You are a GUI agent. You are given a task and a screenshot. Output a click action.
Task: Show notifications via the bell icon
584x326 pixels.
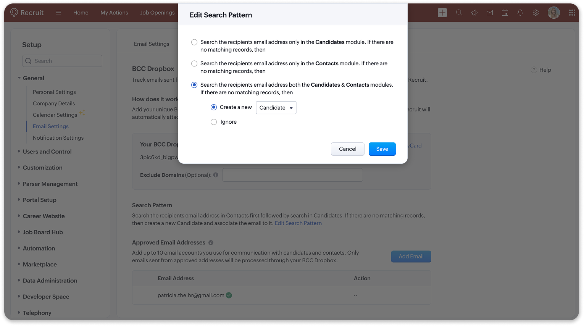520,13
